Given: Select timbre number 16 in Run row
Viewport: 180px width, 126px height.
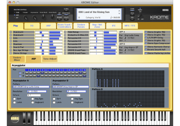Looking at the screenshot, I should 84,70.
